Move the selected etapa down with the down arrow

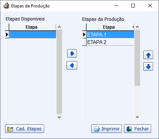tap(148, 67)
